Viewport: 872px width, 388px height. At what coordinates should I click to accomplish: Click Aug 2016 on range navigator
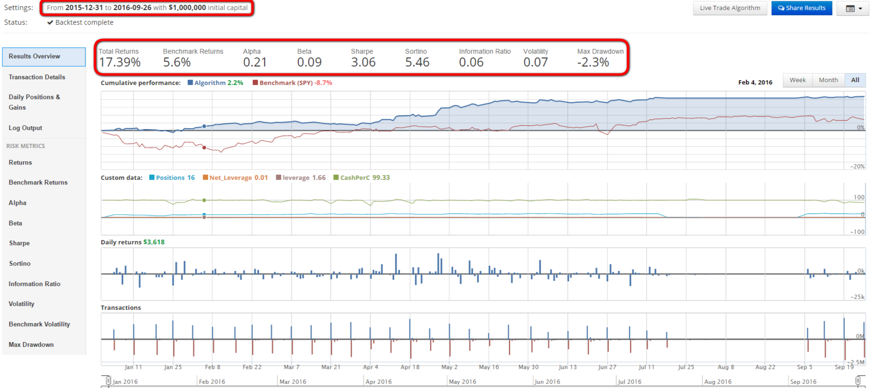(x=718, y=381)
